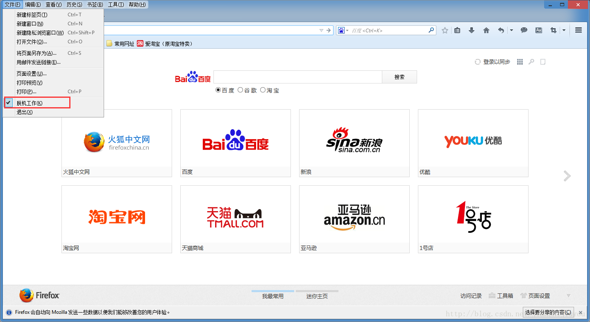The height and width of the screenshot is (322, 590).
Task: Open 常用网址 bookmarks folder
Action: pyautogui.click(x=120, y=44)
